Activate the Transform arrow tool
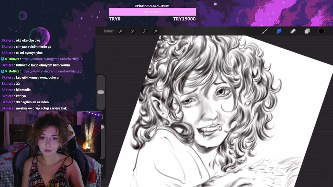The image size is (333, 187). [x=156, y=31]
